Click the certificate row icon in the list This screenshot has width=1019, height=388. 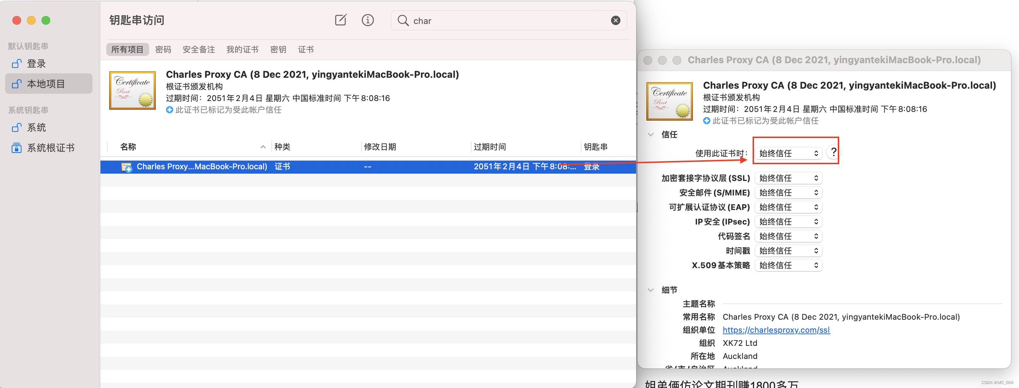126,167
